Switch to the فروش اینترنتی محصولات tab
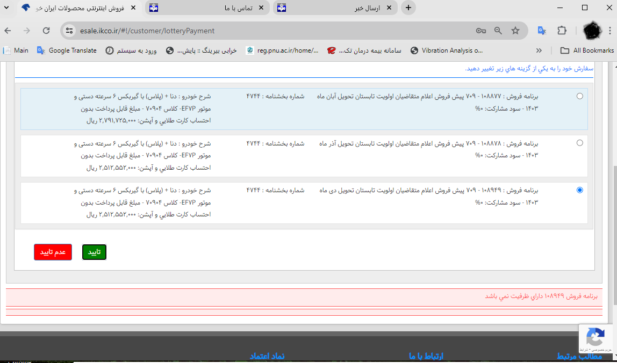617x363 pixels. pyautogui.click(x=78, y=8)
